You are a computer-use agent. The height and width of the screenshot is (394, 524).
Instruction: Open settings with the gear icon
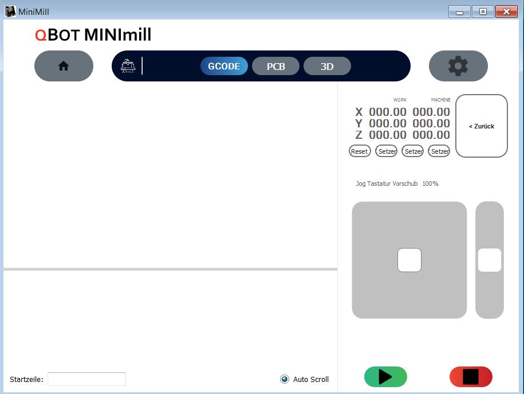point(458,66)
